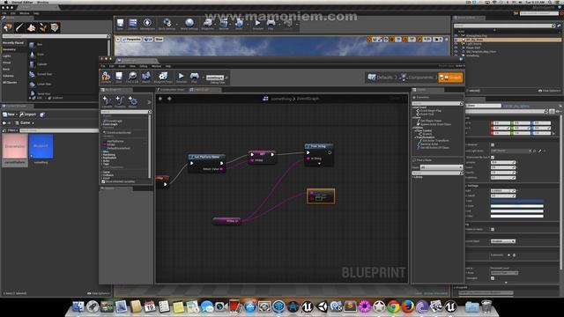Open Google Chrome from the Dock
Viewport: 564px width, 317px height.
[393, 306]
